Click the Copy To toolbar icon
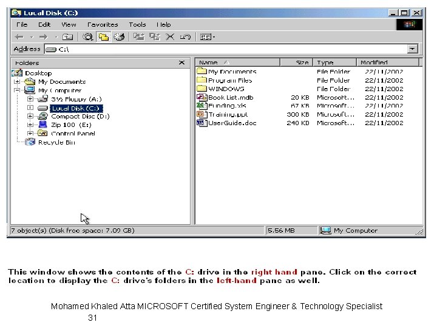Image resolution: width=437 pixels, height=328 pixels. click(155, 37)
